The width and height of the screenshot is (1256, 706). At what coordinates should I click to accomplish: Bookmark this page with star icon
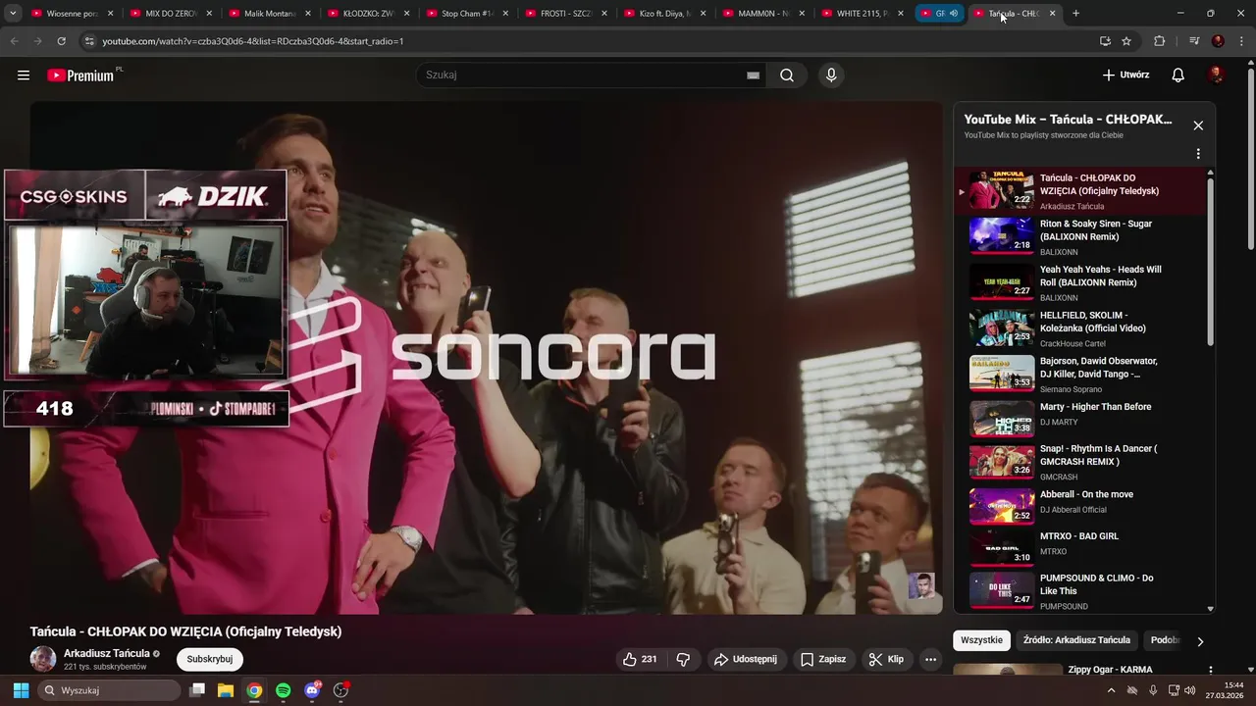point(1126,41)
